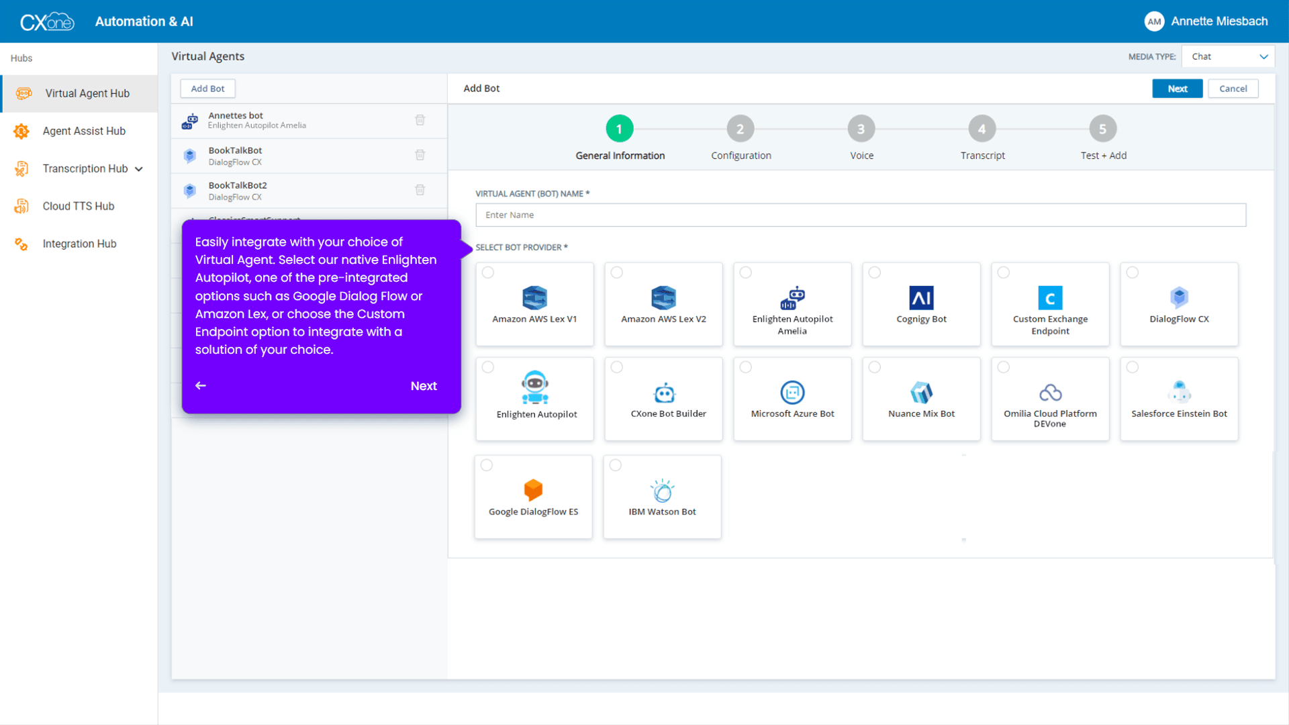Open the Cloud TTS Hub
Image resolution: width=1289 pixels, height=725 pixels.
[x=79, y=206]
